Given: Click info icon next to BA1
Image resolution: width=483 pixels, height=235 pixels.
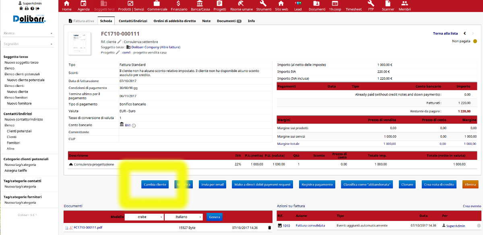Looking at the screenshot, I should coord(134,125).
